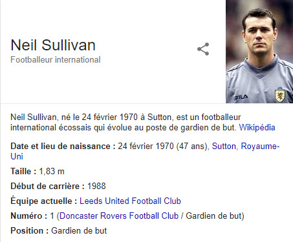Click the 1988 career start year
This screenshot has width=293, height=242.
pos(96,186)
